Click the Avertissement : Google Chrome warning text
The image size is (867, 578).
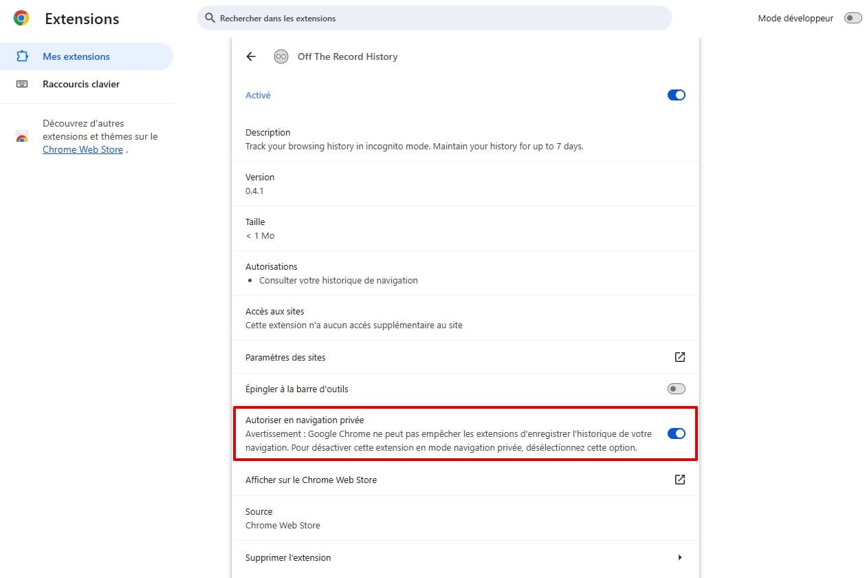pos(448,440)
